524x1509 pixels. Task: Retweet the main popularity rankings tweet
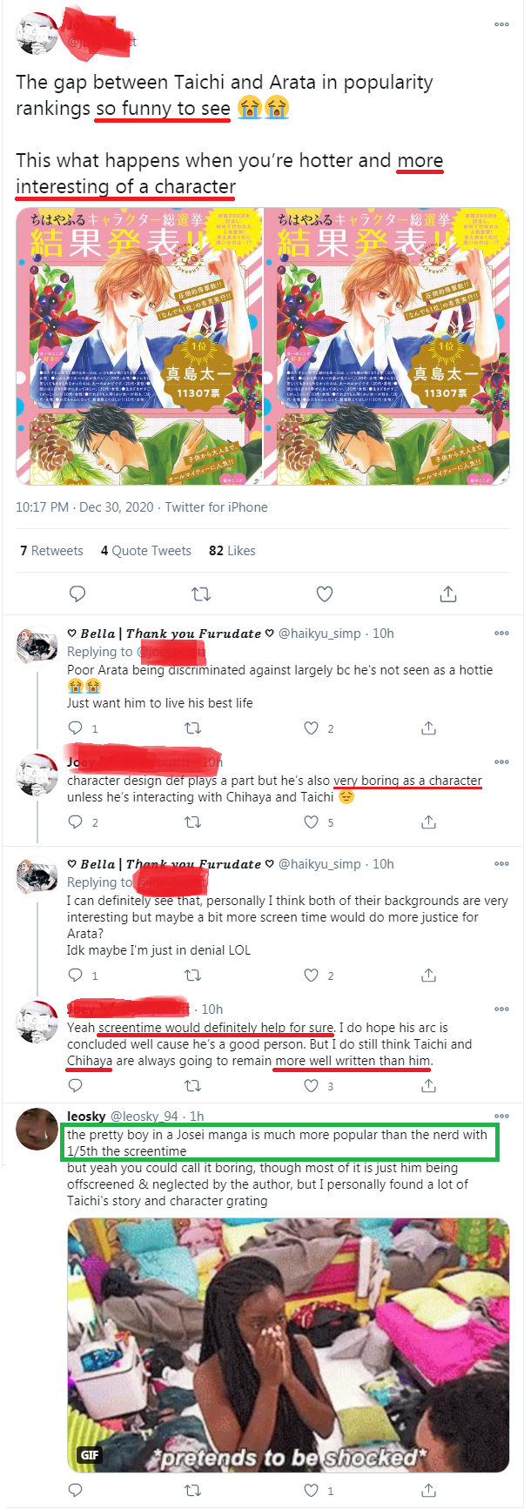[201, 594]
